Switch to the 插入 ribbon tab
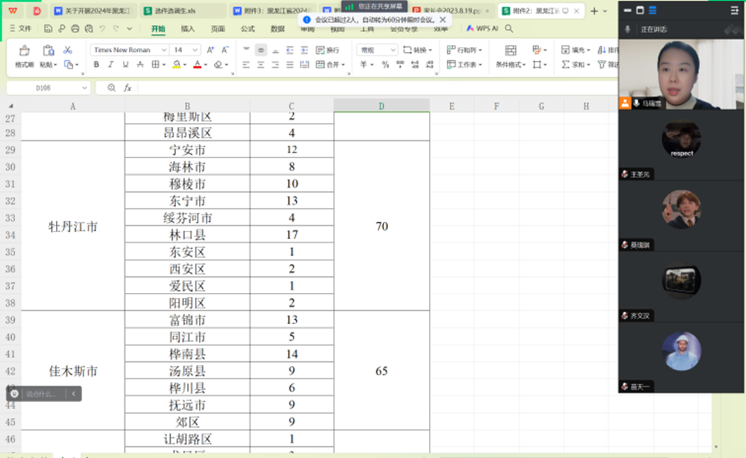Viewport: 746px width, 458px height. (188, 29)
